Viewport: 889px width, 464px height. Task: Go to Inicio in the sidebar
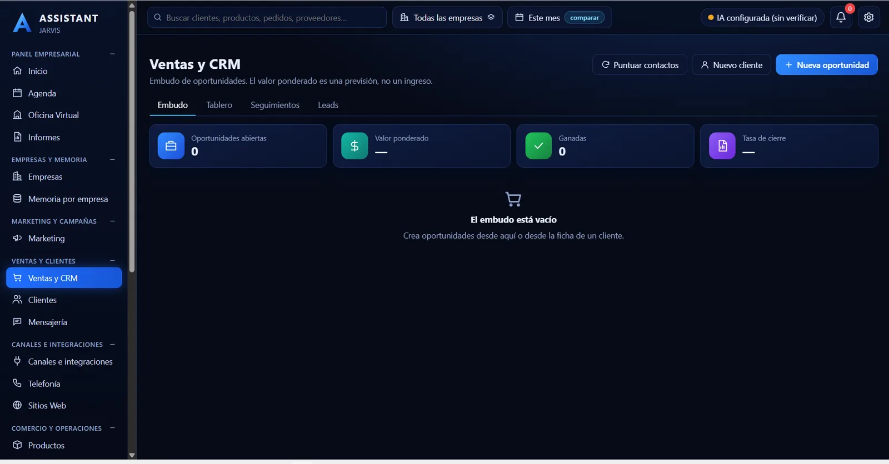coord(64,71)
